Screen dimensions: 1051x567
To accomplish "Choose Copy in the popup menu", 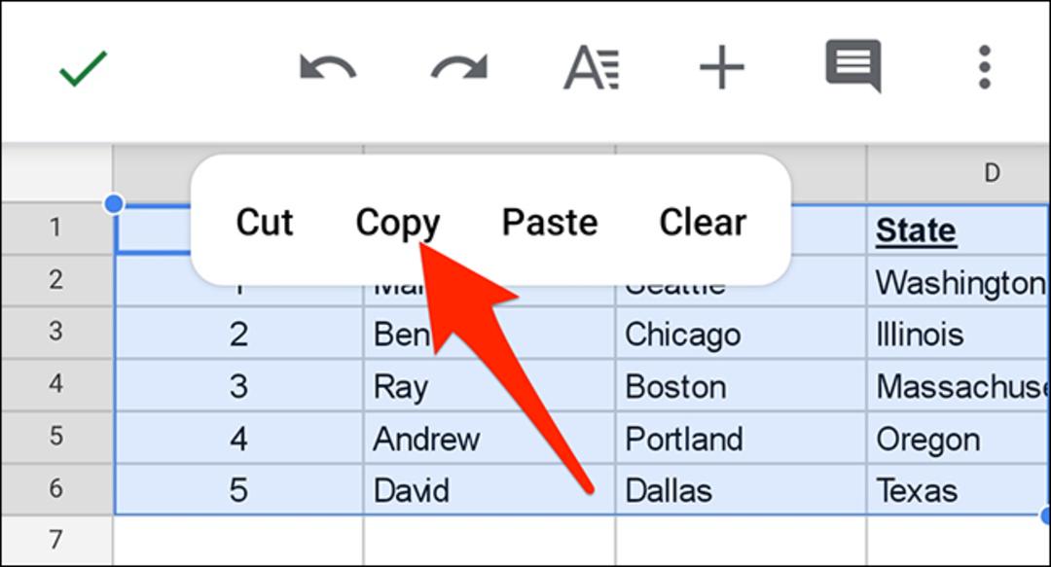I will pos(397,223).
